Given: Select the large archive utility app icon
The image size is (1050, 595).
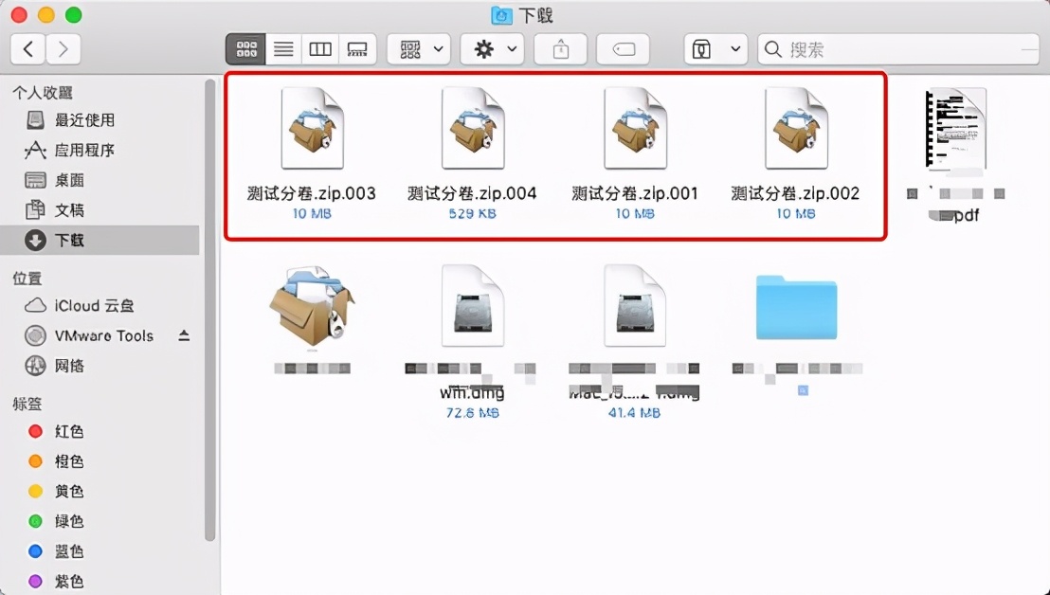Looking at the screenshot, I should pos(312,307).
